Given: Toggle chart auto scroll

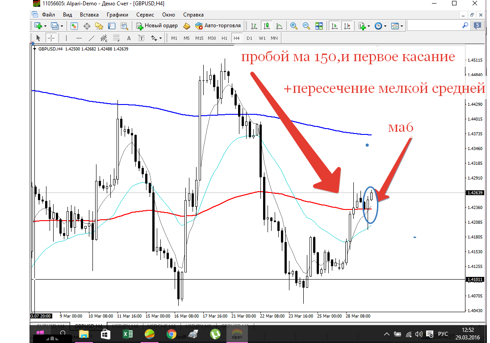Looking at the screenshot, I should [x=335, y=26].
